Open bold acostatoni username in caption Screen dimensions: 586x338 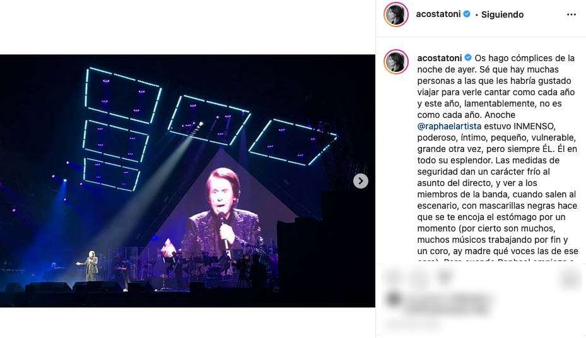(440, 58)
